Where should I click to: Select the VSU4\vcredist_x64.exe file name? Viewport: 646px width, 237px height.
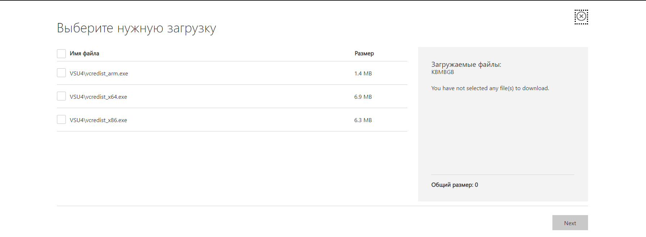click(x=98, y=97)
